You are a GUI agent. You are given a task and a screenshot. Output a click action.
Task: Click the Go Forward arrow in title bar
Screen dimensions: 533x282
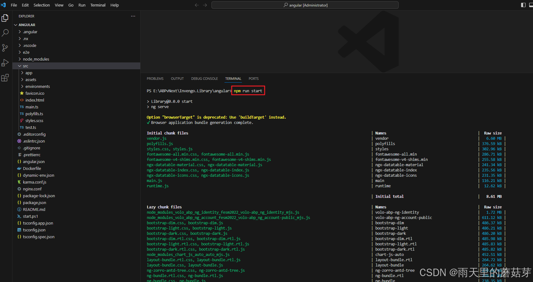(205, 5)
